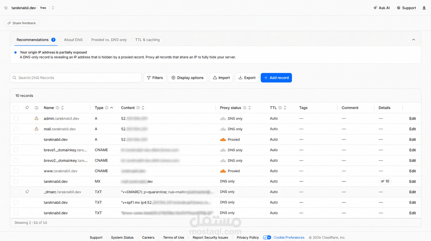
Task: Open Report Security Issues footer link
Action: point(210,238)
